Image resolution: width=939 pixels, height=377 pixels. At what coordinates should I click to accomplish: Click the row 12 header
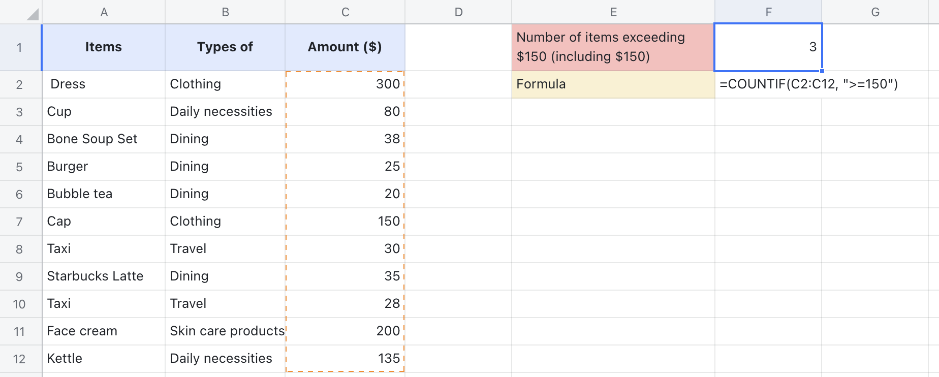pyautogui.click(x=20, y=358)
